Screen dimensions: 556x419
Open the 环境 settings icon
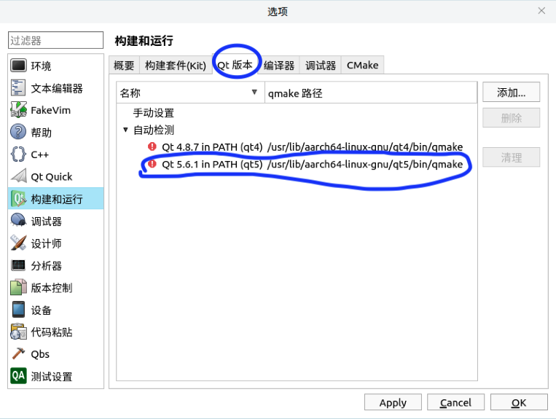point(18,66)
